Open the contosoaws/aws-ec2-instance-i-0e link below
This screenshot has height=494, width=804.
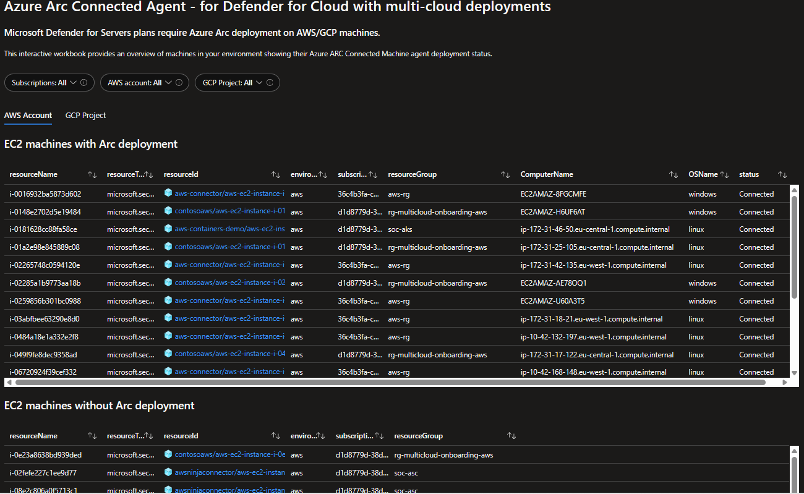[231, 454]
